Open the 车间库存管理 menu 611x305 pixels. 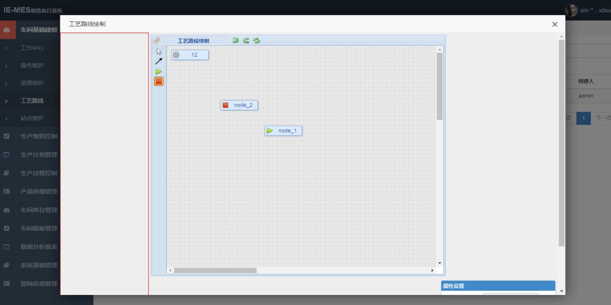(39, 210)
